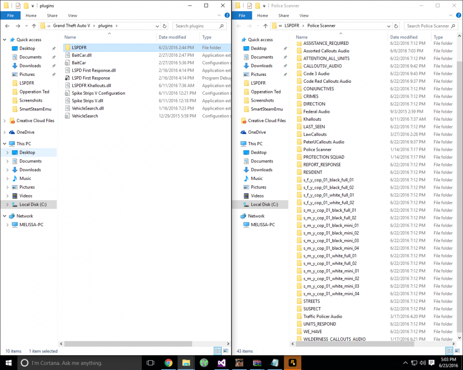Screen dimensions: 463x370
Task: Show hidden system tray icons
Action: 406,363
